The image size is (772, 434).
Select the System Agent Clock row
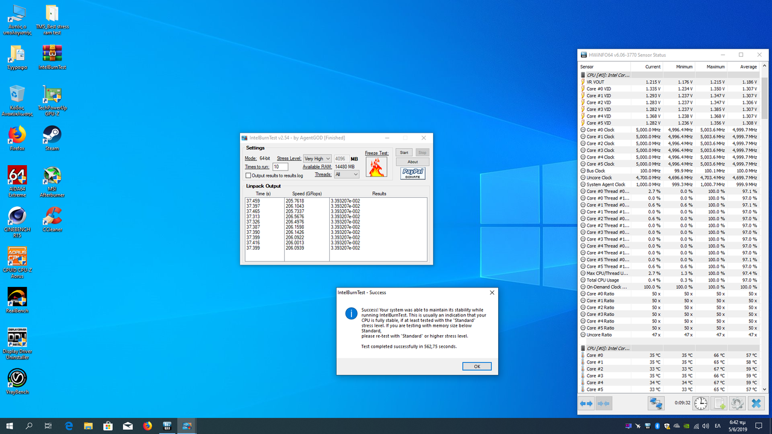669,184
